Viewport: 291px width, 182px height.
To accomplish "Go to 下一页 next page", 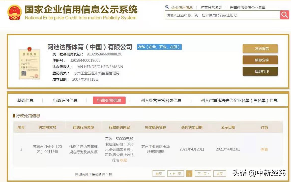I will pos(203,174).
